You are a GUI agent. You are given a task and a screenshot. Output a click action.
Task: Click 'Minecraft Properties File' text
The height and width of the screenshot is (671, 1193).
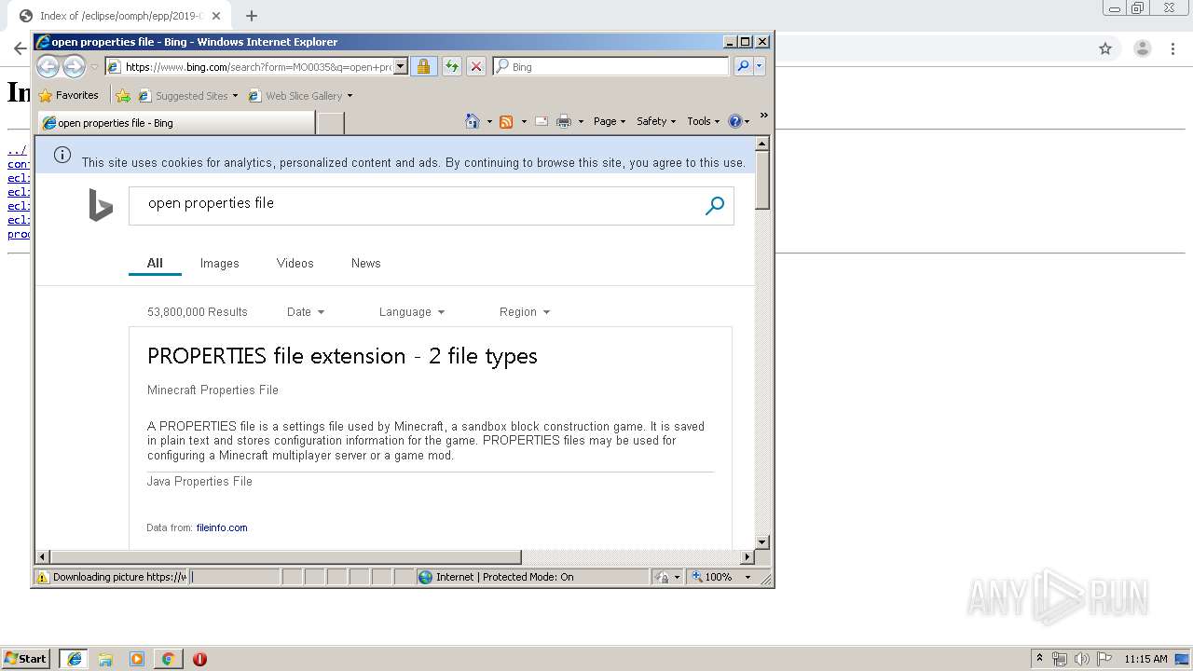[x=213, y=390]
